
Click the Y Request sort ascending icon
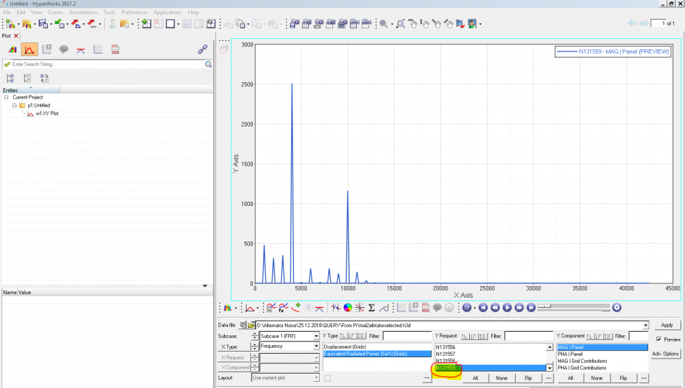[465, 336]
